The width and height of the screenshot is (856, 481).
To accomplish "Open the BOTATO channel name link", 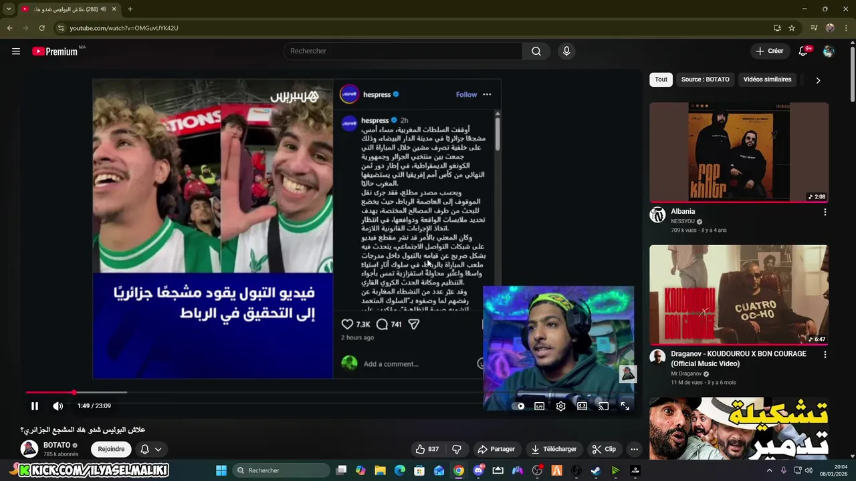I will [57, 445].
